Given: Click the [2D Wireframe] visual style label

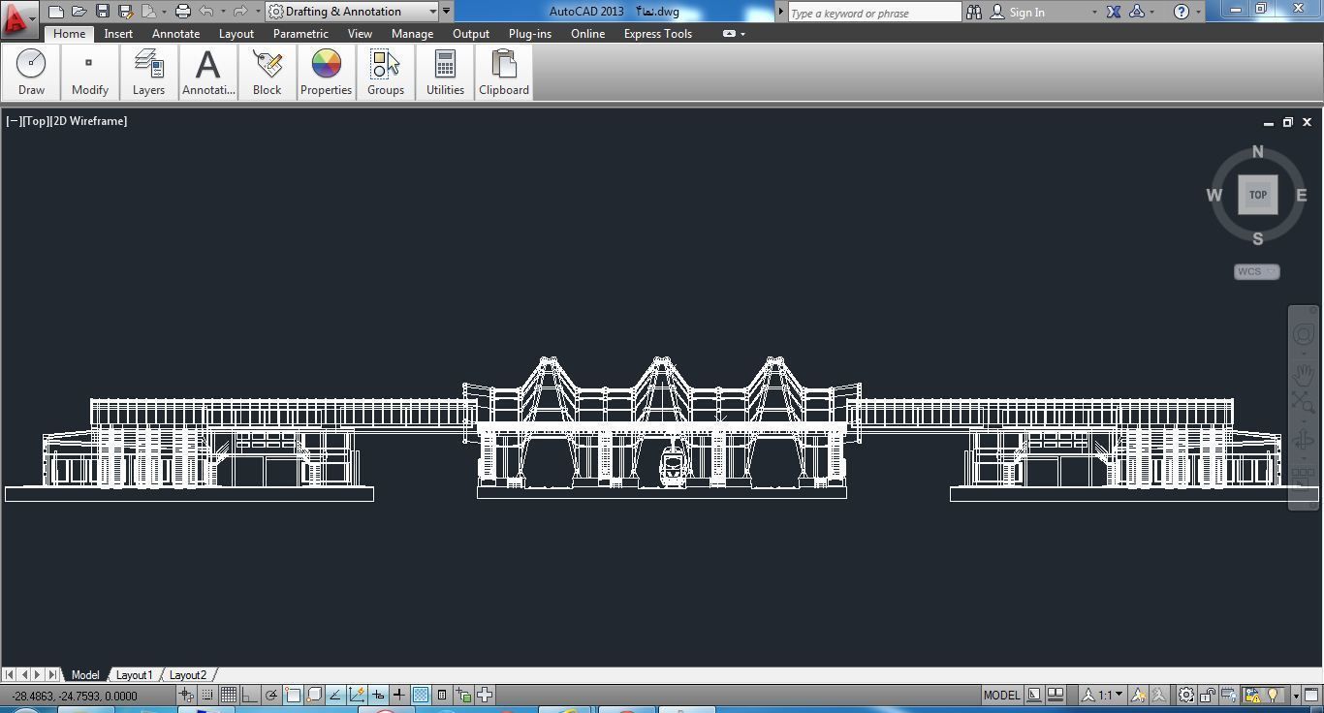Looking at the screenshot, I should pos(88,121).
